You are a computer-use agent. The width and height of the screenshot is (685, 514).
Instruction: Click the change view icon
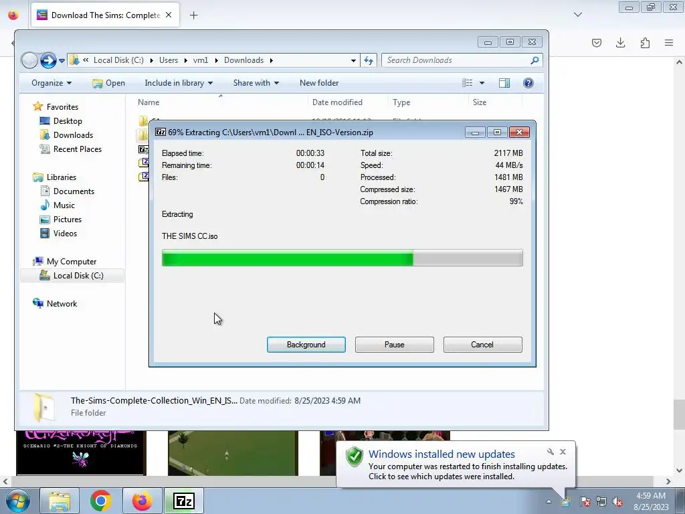[468, 82]
